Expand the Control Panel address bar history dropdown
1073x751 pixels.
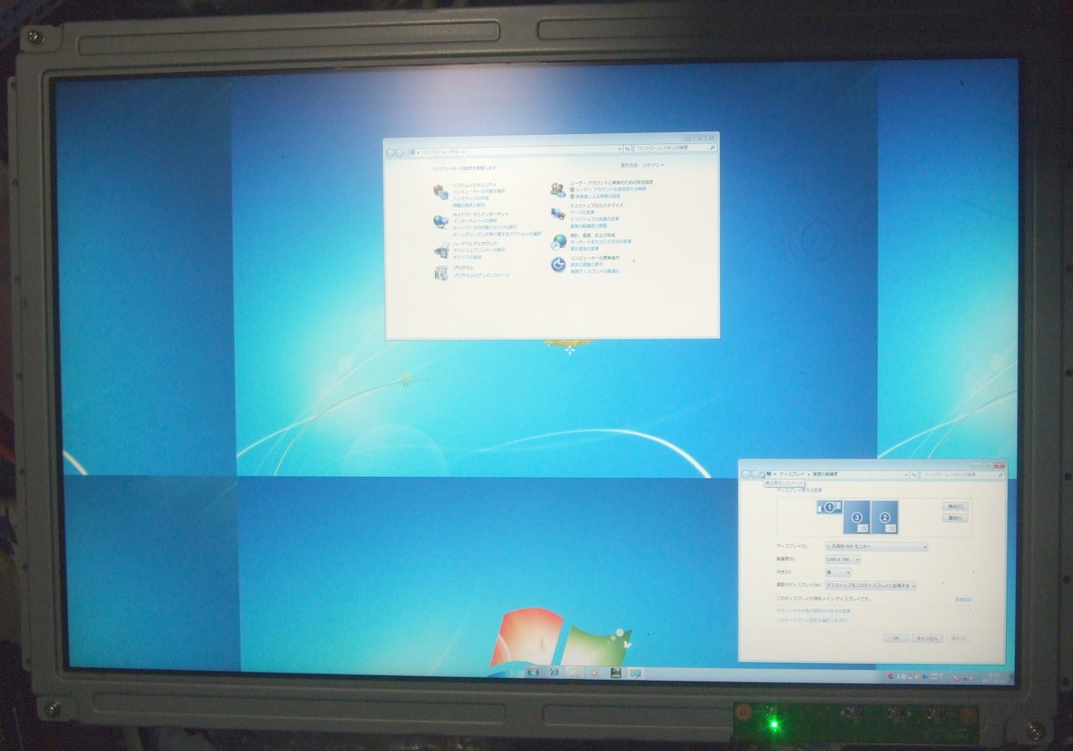tap(619, 149)
